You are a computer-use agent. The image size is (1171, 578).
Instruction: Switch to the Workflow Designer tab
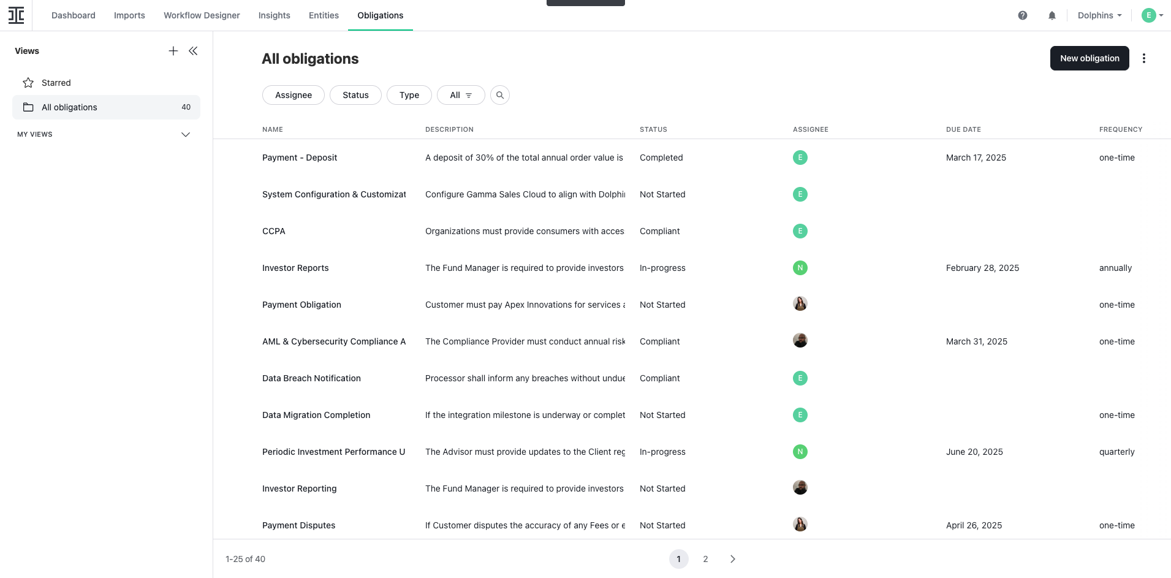202,15
